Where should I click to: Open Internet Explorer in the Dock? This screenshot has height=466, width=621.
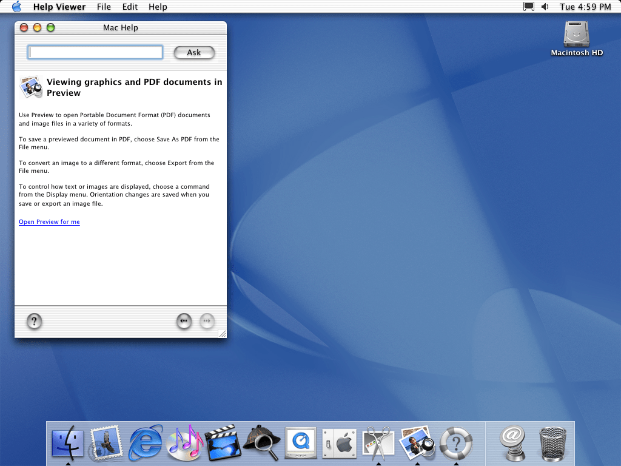(146, 442)
